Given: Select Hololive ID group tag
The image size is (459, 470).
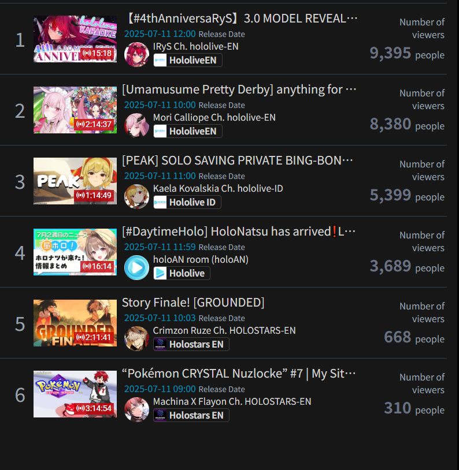Looking at the screenshot, I should (x=187, y=202).
